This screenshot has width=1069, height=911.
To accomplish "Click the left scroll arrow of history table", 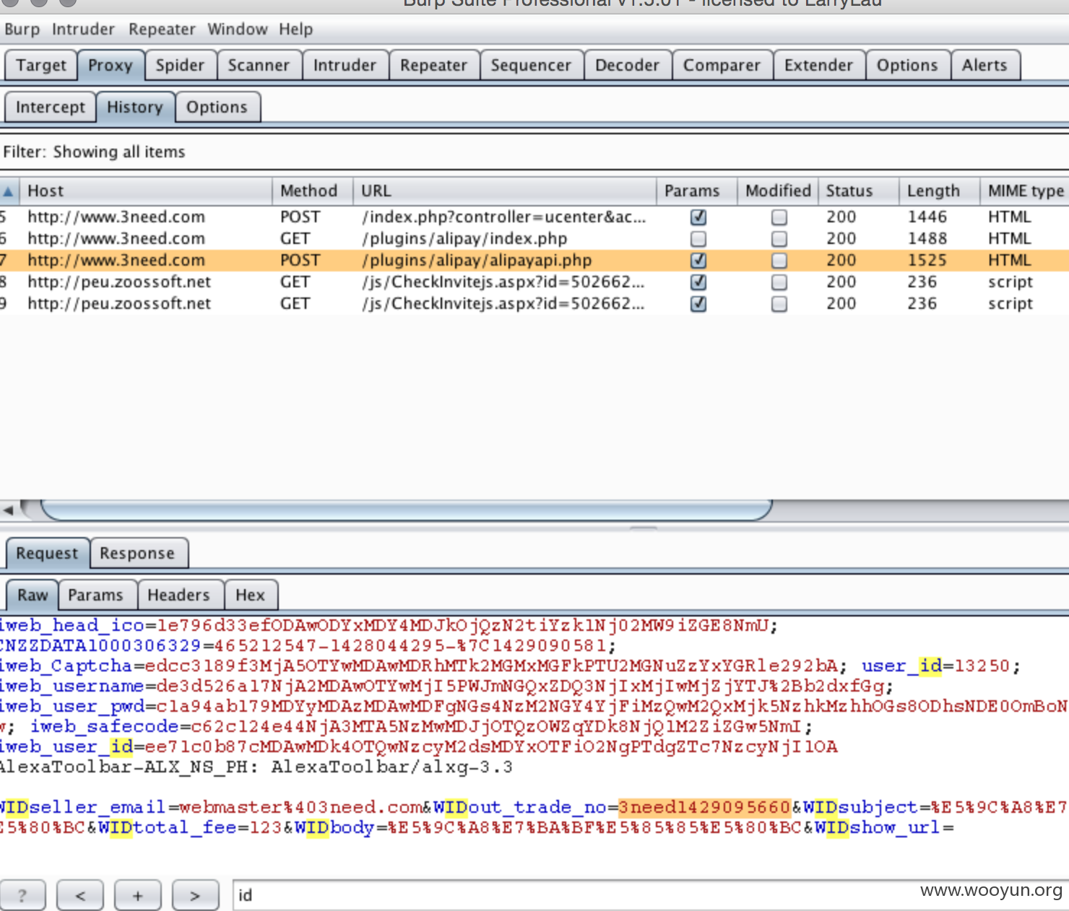I will 9,510.
